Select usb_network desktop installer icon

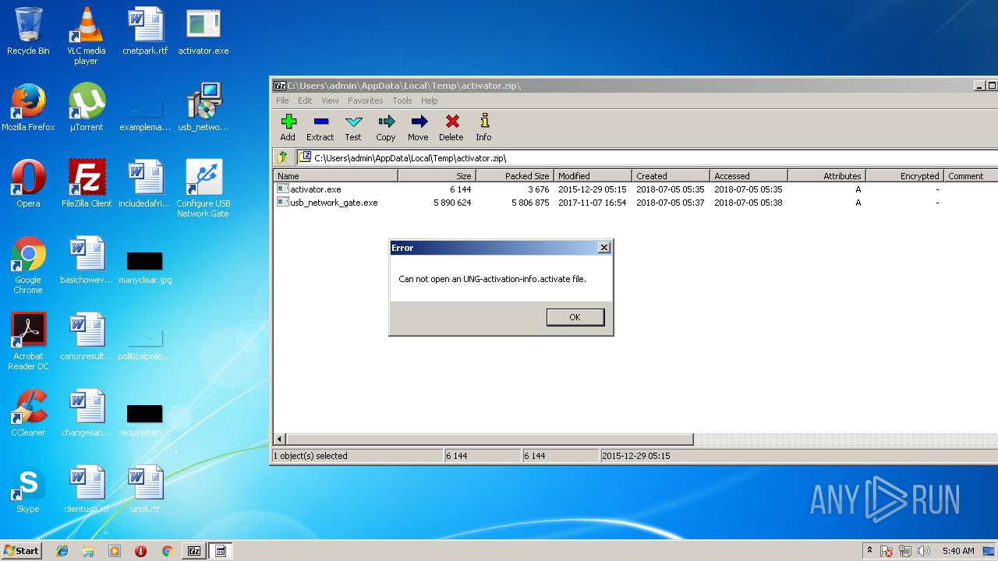pyautogui.click(x=203, y=108)
